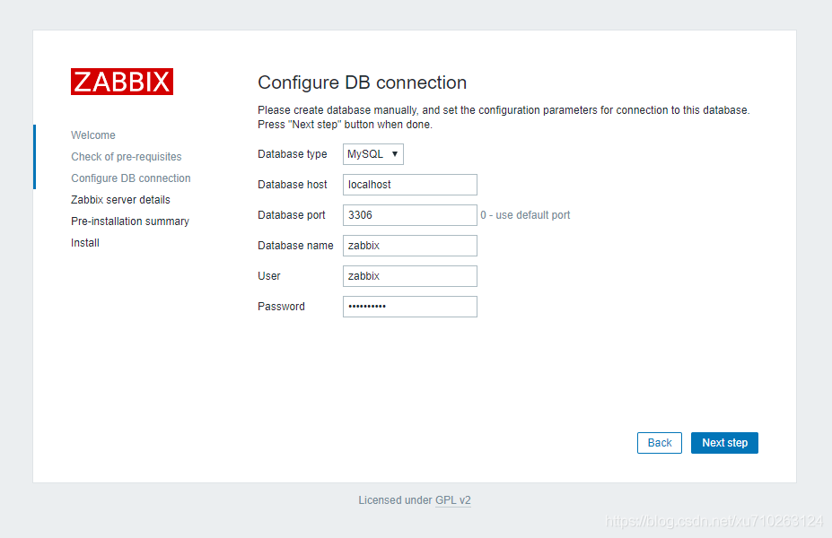Select Configure DB connection sidebar step
This screenshot has width=832, height=538.
point(131,178)
